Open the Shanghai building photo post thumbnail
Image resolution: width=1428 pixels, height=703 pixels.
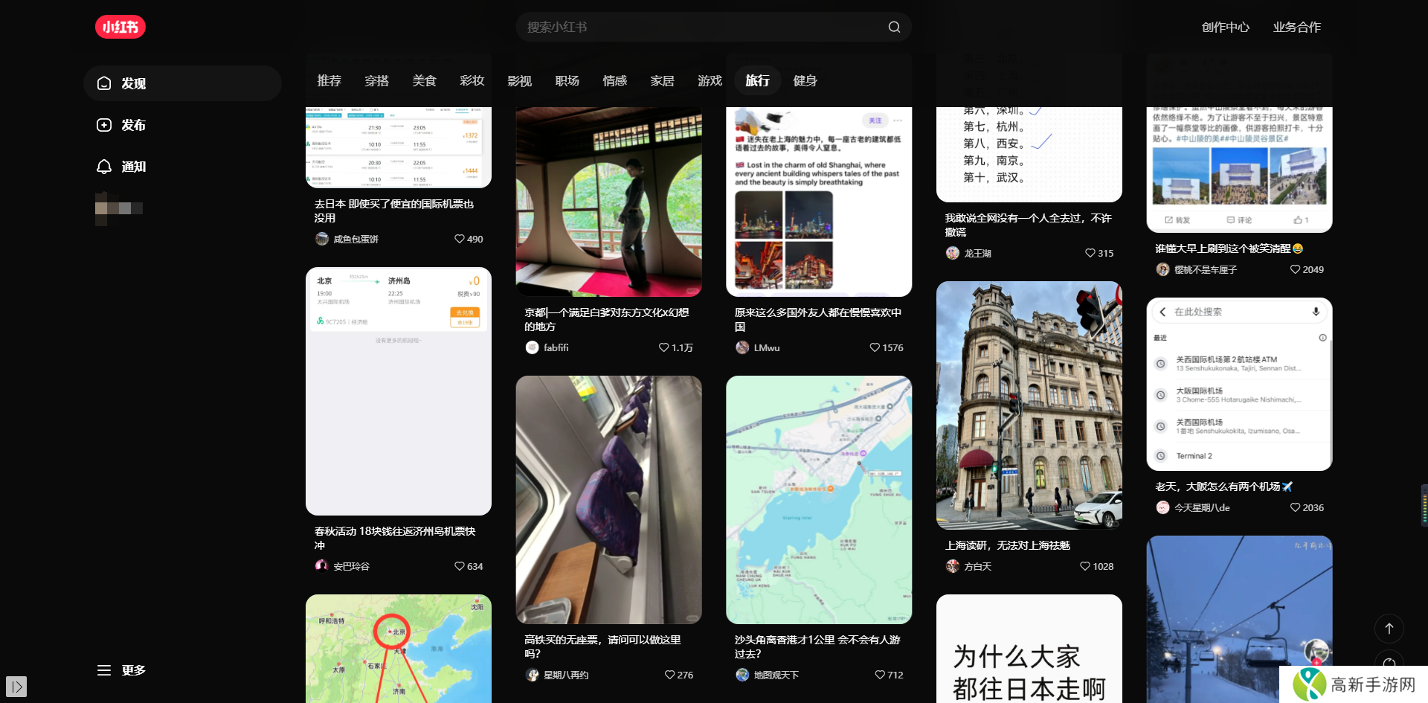click(1029, 405)
